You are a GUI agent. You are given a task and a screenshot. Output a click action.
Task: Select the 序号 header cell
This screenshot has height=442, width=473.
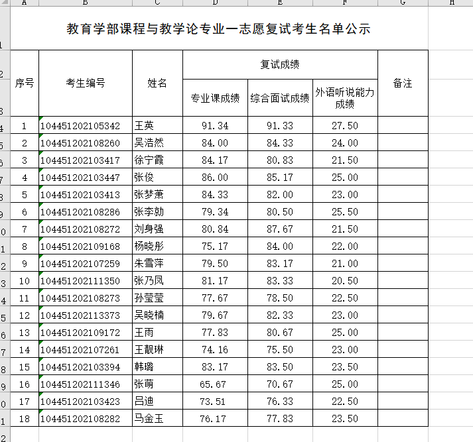click(25, 83)
